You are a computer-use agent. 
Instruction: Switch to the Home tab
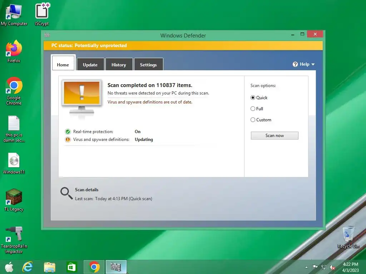(x=63, y=63)
